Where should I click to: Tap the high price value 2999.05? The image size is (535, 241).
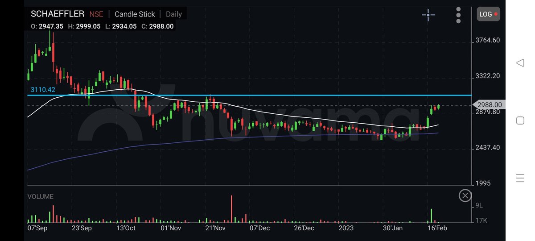coord(88,26)
